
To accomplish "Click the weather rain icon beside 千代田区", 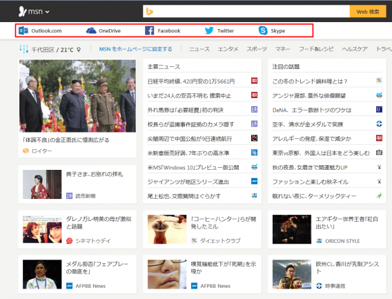I will (24, 49).
